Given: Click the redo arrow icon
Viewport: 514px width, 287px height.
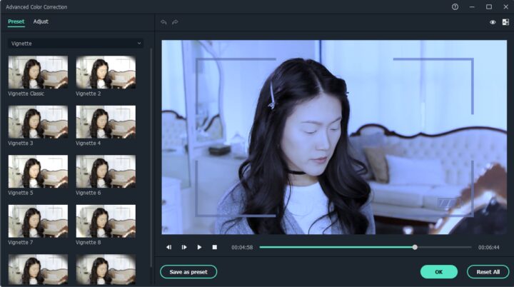Looking at the screenshot, I should (x=175, y=22).
